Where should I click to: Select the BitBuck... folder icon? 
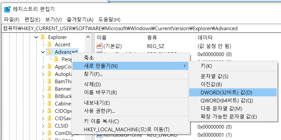coord(50,96)
